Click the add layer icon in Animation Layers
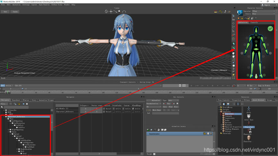The width and height of the screenshot is (278, 156). [148, 130]
